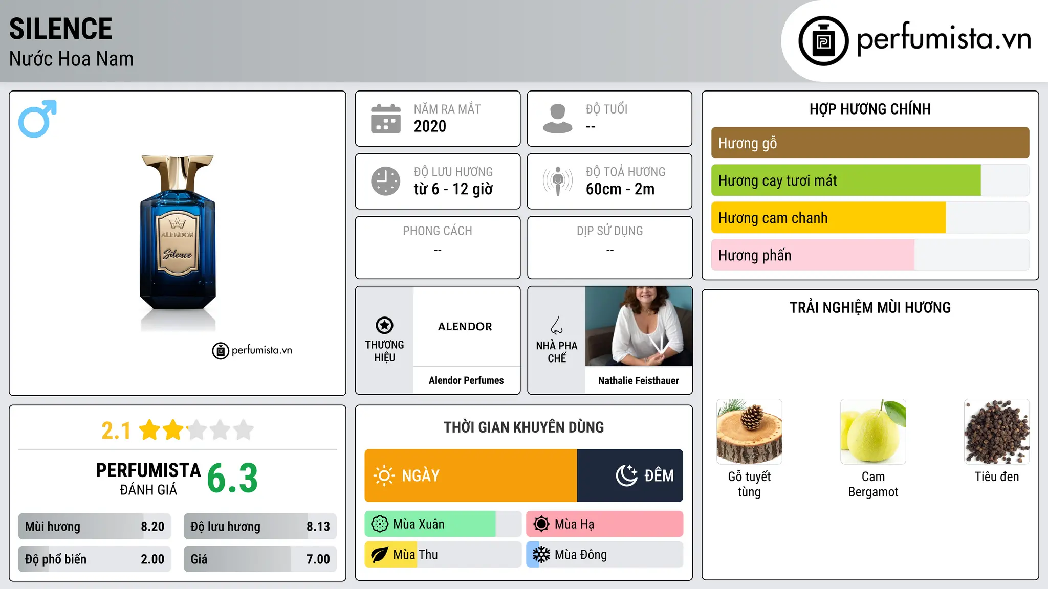Viewport: 1048px width, 589px height.
Task: Select the Cam Bergamot note image
Action: click(x=873, y=432)
